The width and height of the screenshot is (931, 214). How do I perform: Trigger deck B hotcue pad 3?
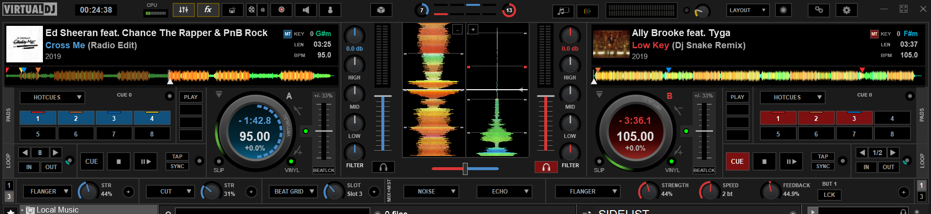coord(854,118)
